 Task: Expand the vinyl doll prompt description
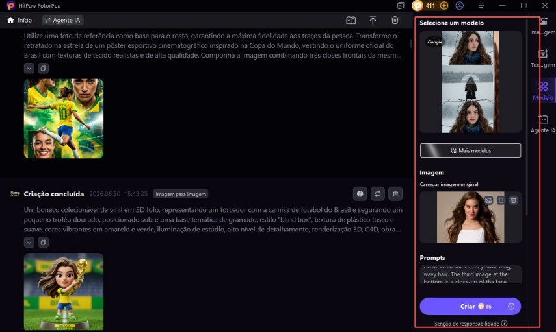pos(29,243)
